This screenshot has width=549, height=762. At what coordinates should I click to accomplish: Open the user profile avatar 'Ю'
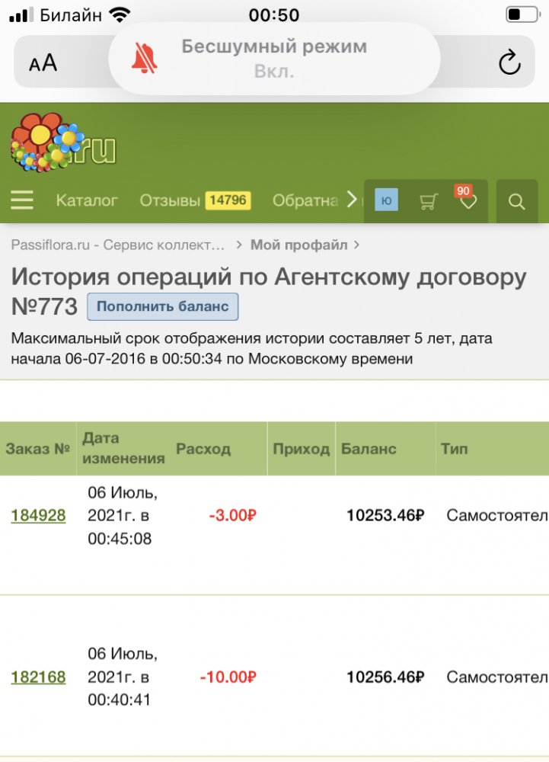[386, 201]
